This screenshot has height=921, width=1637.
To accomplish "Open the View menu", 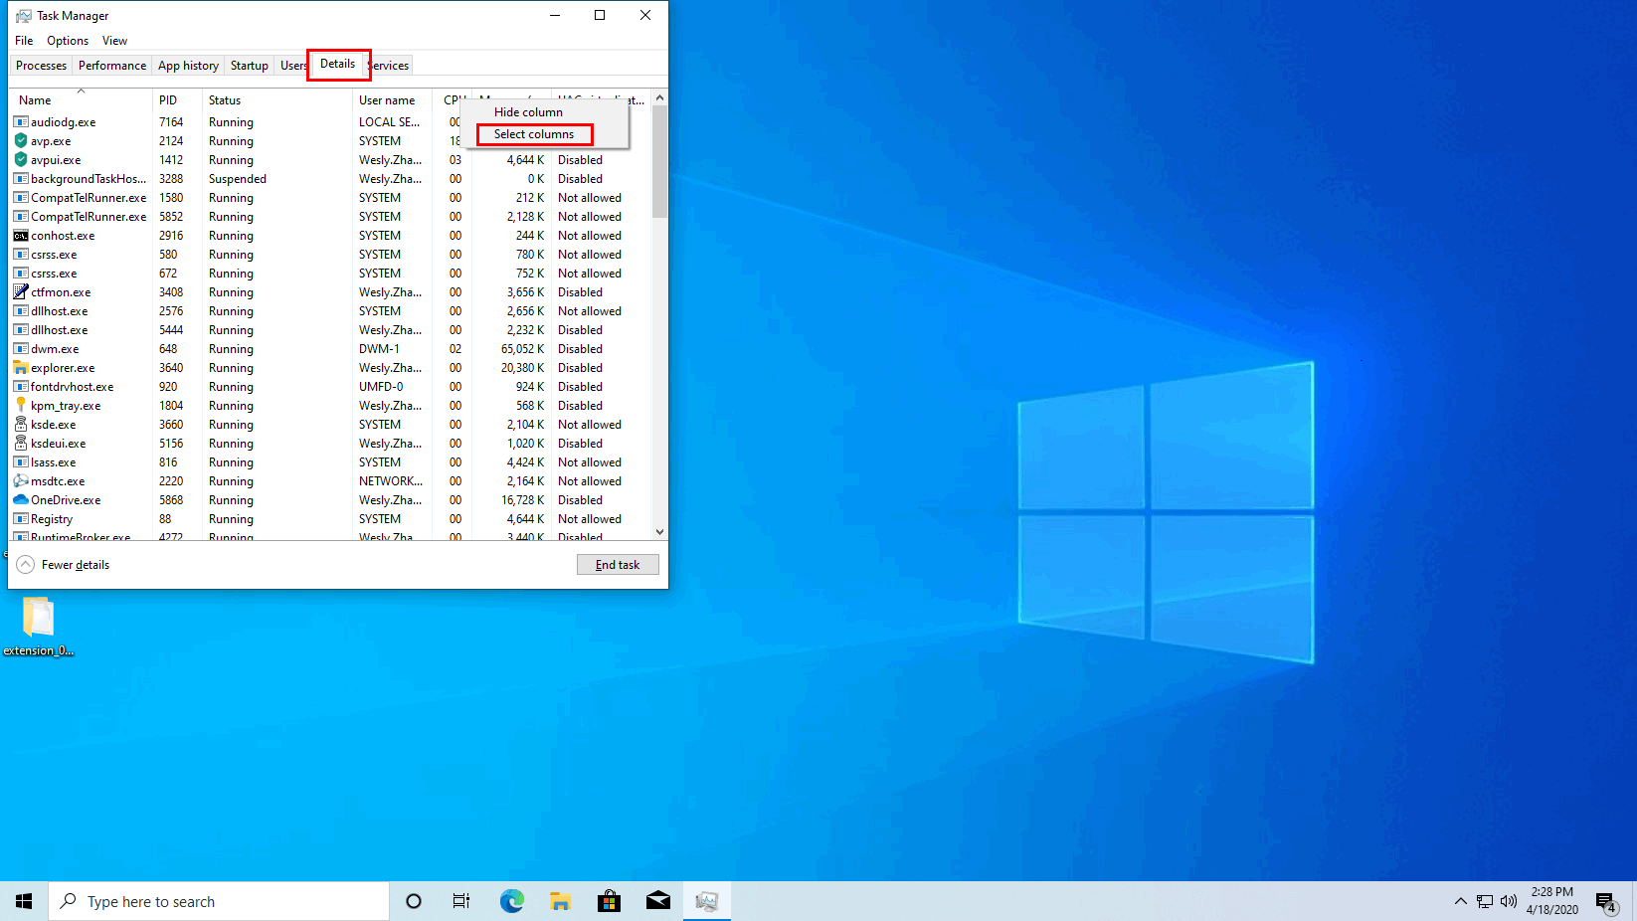I will click(114, 41).
